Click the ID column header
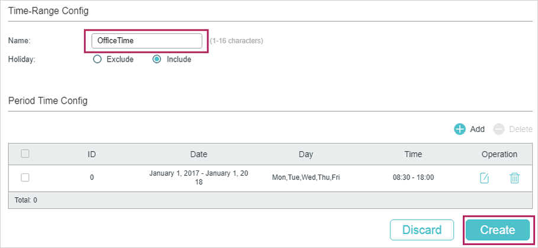This screenshot has height=248, width=538. click(92, 154)
